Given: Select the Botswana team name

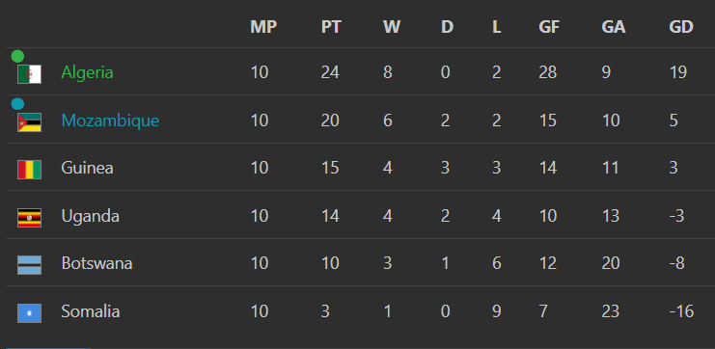Looking at the screenshot, I should tap(96, 263).
